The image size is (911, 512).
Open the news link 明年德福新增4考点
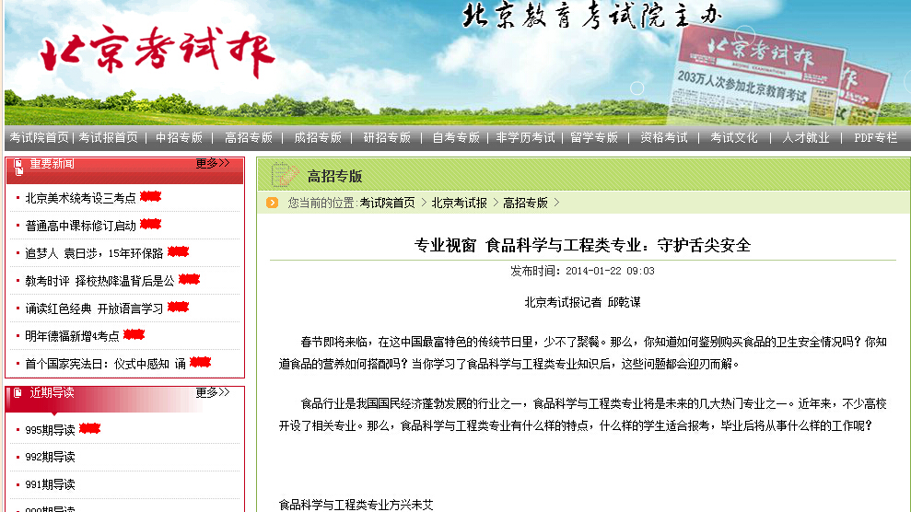pyautogui.click(x=72, y=335)
